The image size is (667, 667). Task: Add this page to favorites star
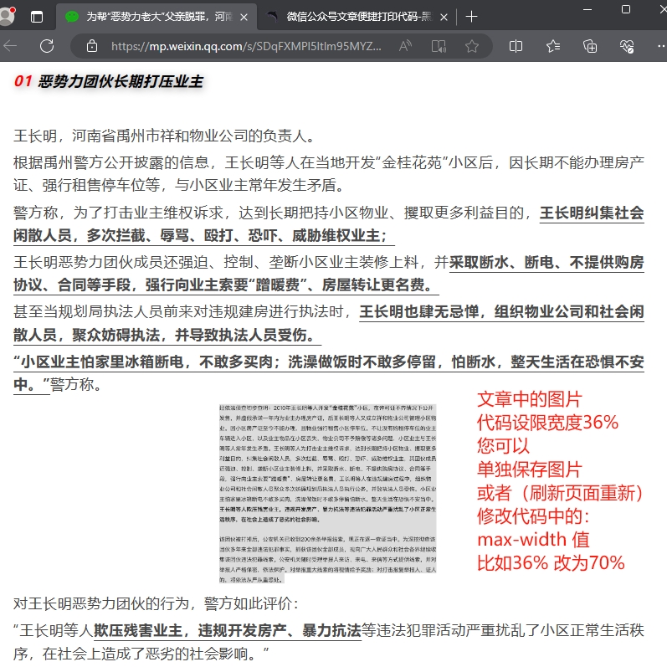coord(472,46)
